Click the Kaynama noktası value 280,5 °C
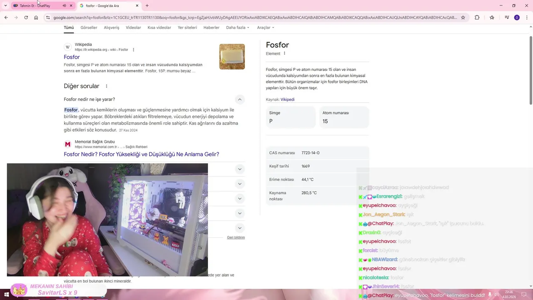The width and height of the screenshot is (533, 300). click(309, 193)
